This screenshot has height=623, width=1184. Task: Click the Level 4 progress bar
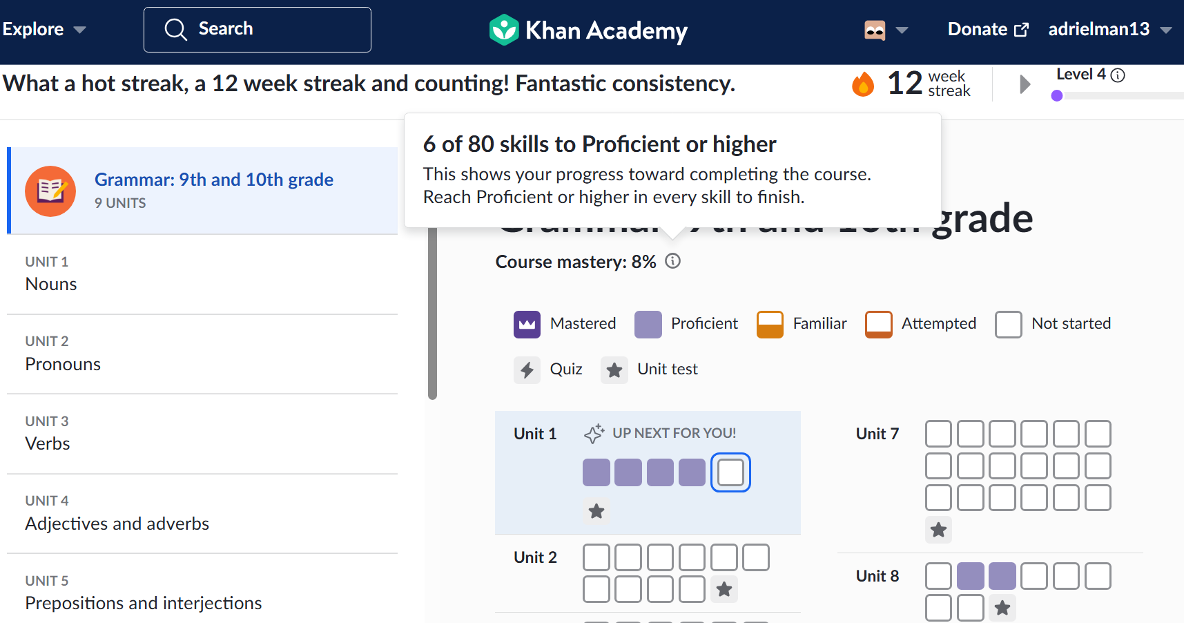(1118, 96)
